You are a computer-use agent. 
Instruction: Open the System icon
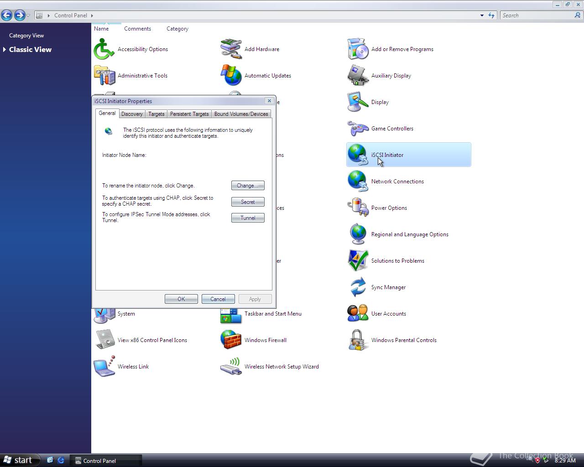[x=104, y=316]
